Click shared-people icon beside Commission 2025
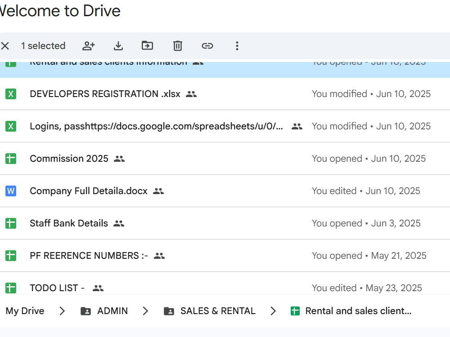 [x=119, y=159]
